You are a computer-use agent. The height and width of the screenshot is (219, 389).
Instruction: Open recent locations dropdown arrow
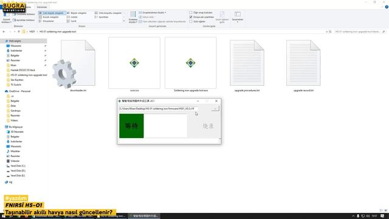click(15, 32)
